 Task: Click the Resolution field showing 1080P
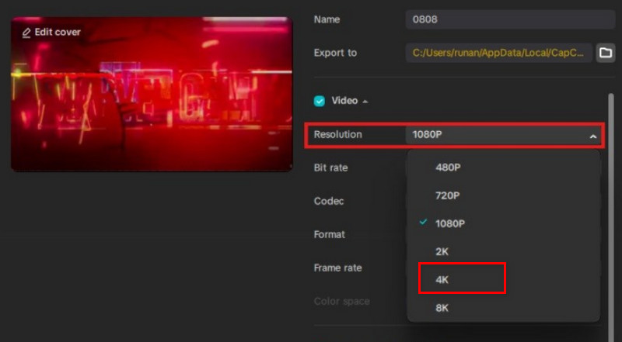pos(498,135)
